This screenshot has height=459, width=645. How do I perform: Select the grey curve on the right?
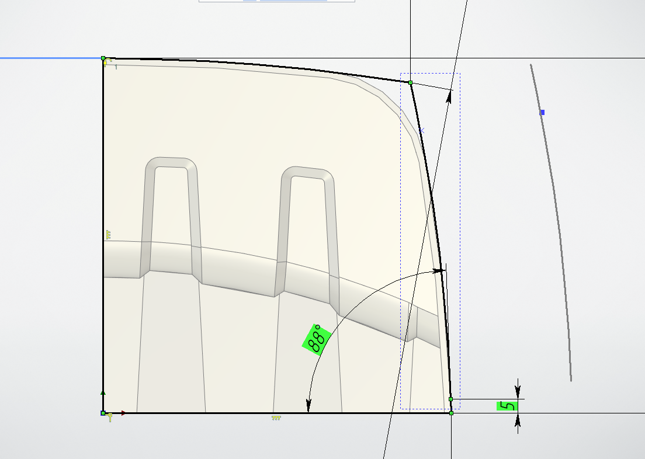tap(559, 234)
